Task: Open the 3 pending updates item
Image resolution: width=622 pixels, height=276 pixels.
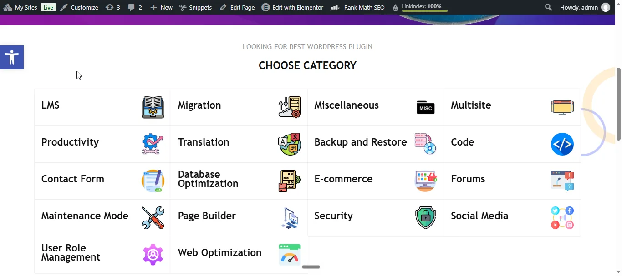Action: click(x=112, y=7)
